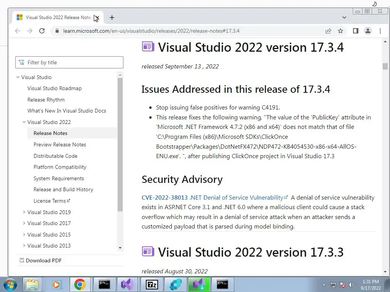Click Download PDF
Viewport: 390px width, 292px height.
(43, 260)
